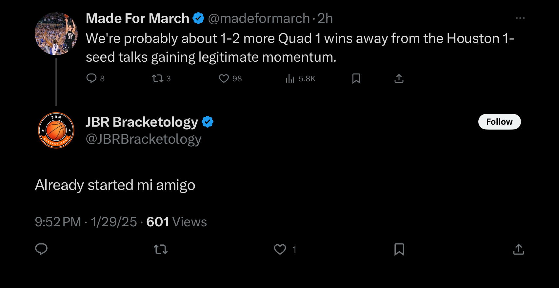559x288 pixels.
Task: Follow JBR Bracketology
Action: click(x=499, y=122)
